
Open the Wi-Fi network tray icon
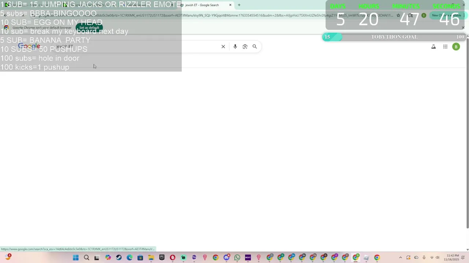pyautogui.click(x=432, y=258)
